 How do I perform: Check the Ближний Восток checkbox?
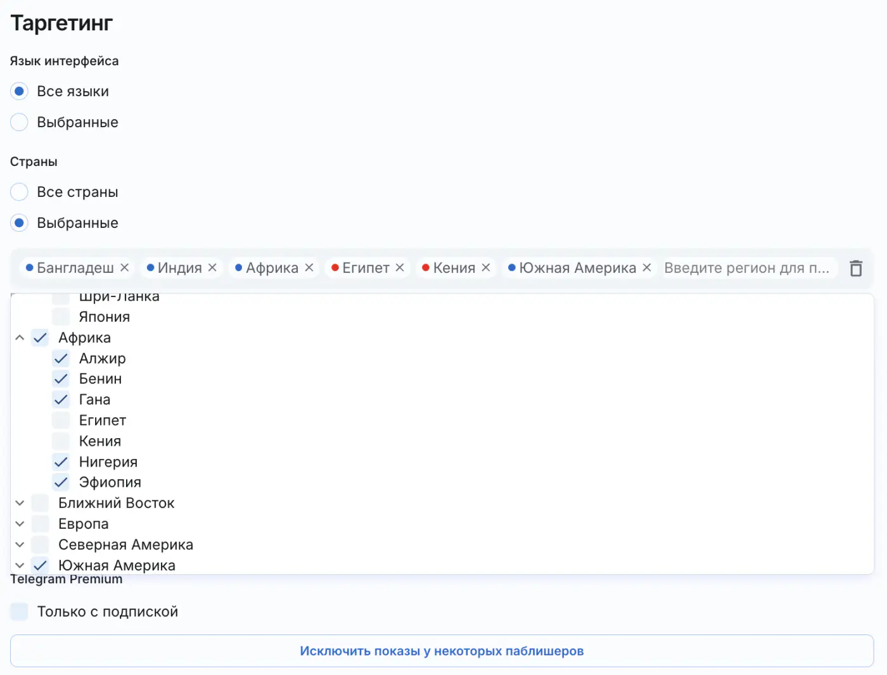pyautogui.click(x=40, y=503)
